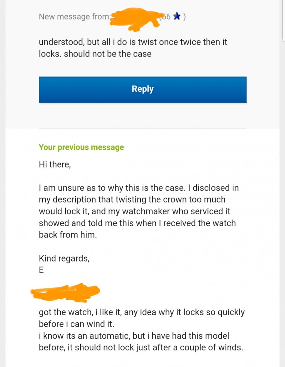
Task: Click the blue feedback star icon
Action: pos(176,17)
